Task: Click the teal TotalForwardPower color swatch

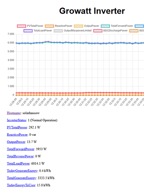Action: 105,26
